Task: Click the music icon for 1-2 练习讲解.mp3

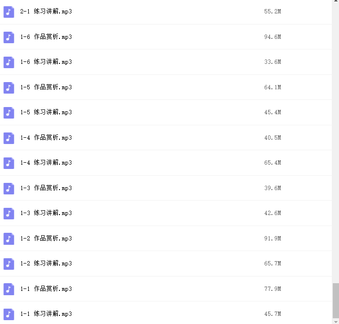Action: 9,264
